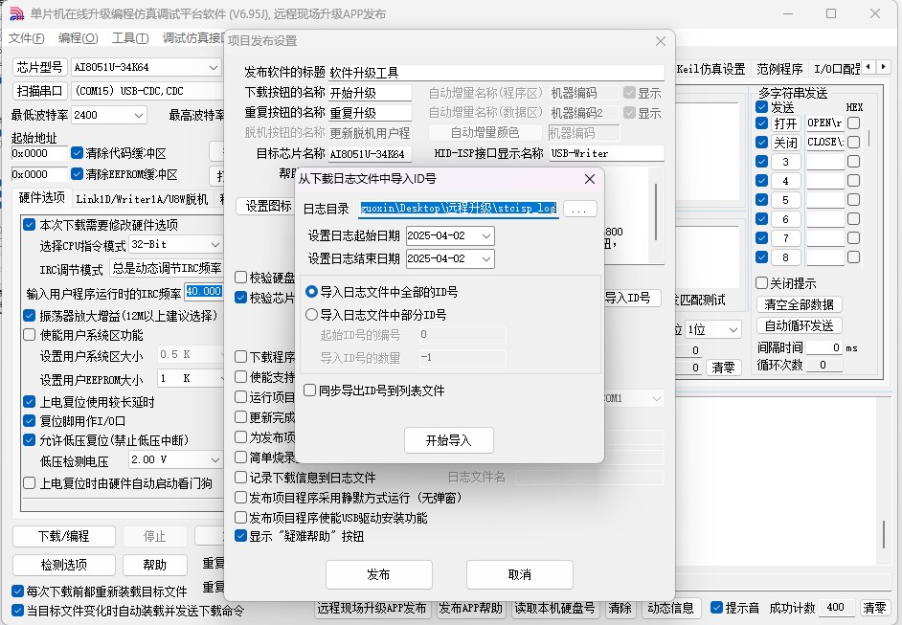
Task: Expand the chip model dropdown AI8051U-34K64
Action: [213, 67]
